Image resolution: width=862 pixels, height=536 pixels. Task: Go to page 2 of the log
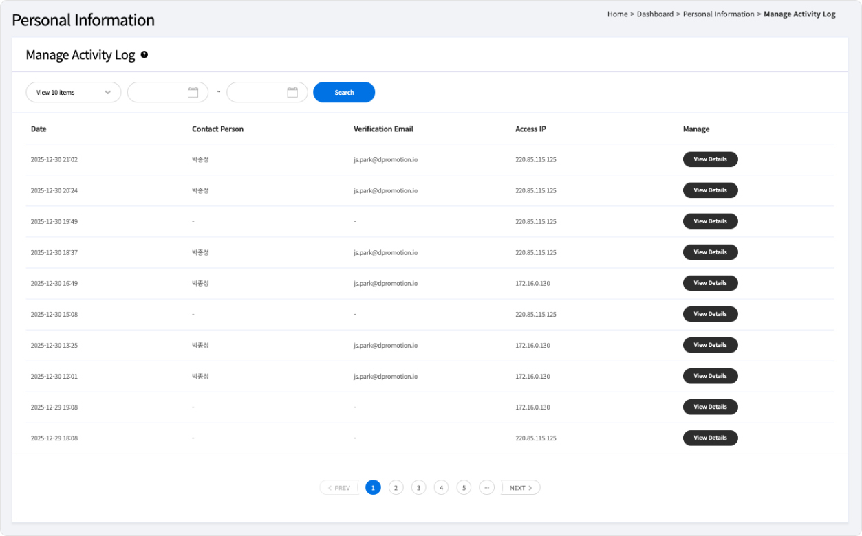point(396,488)
